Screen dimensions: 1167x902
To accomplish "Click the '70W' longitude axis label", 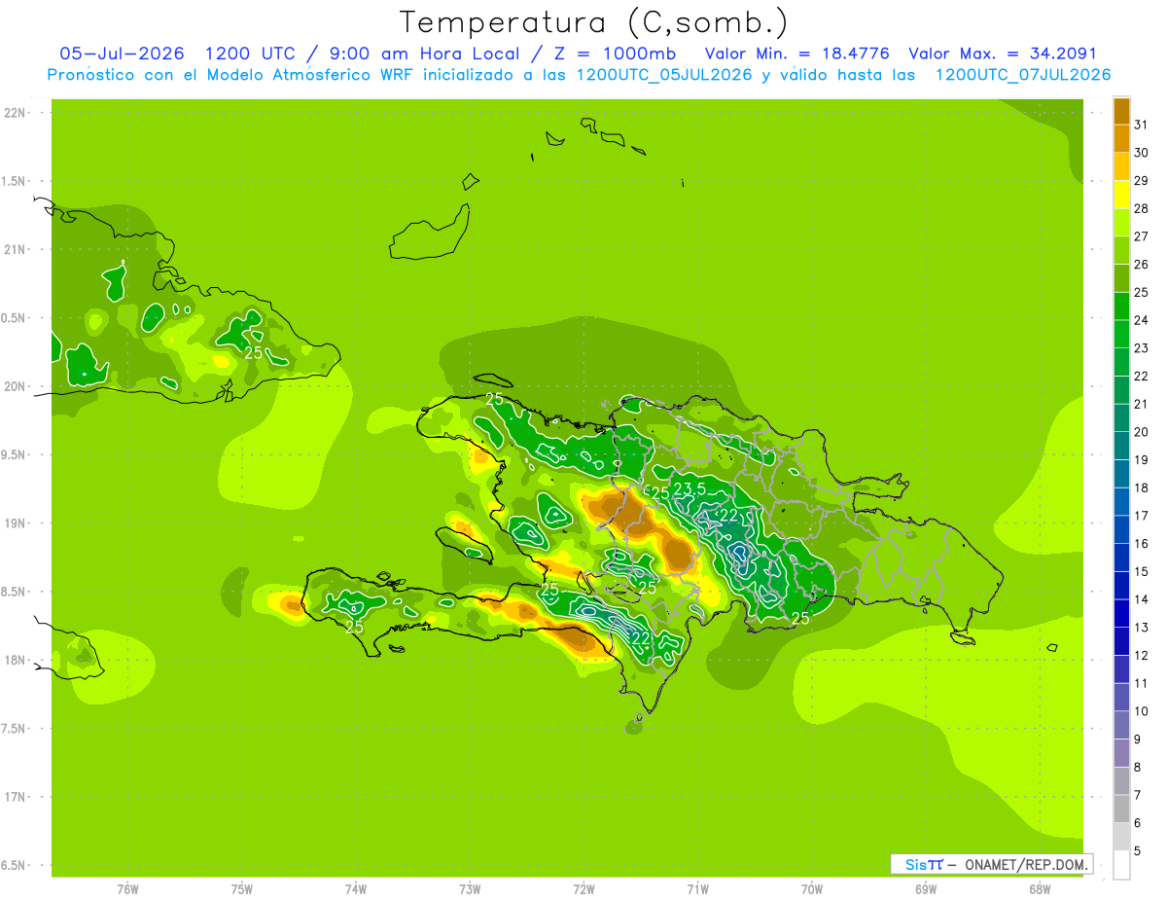I will pyautogui.click(x=812, y=888).
